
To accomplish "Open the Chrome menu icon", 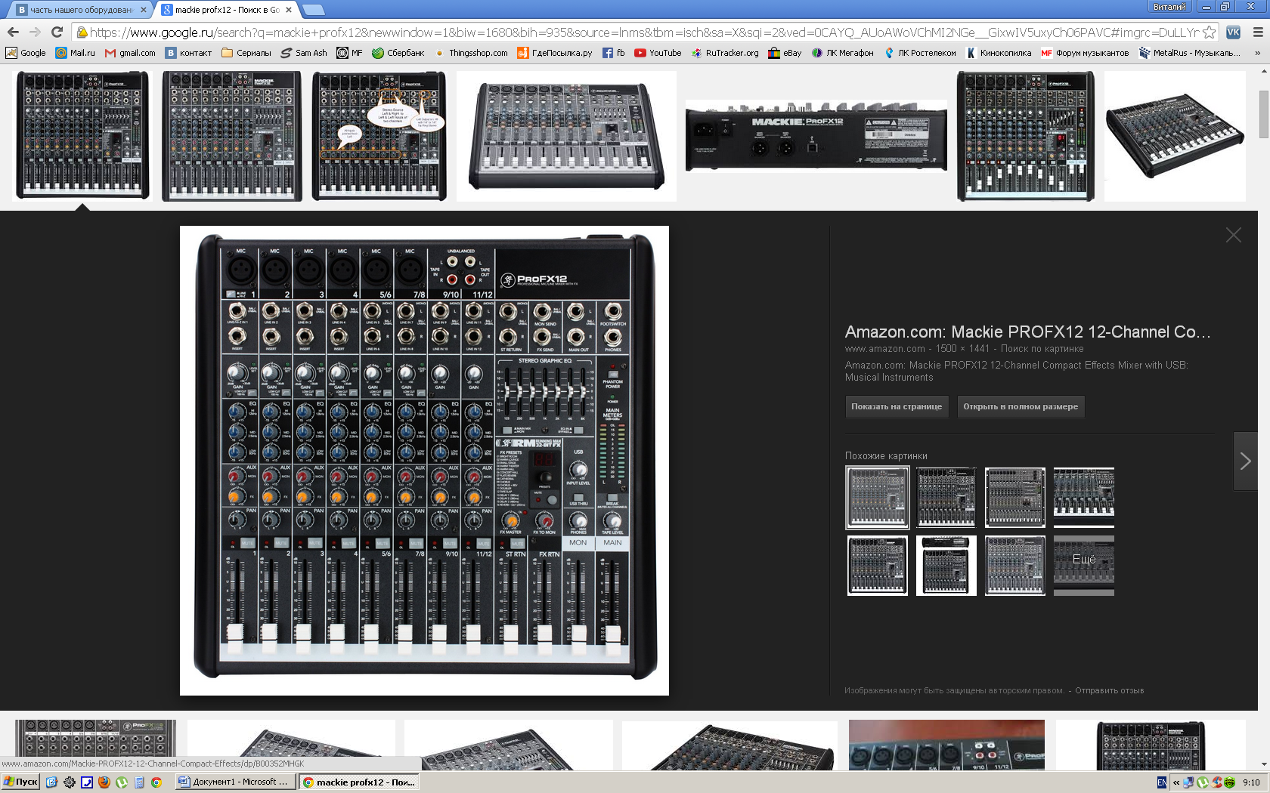I will point(1257,32).
